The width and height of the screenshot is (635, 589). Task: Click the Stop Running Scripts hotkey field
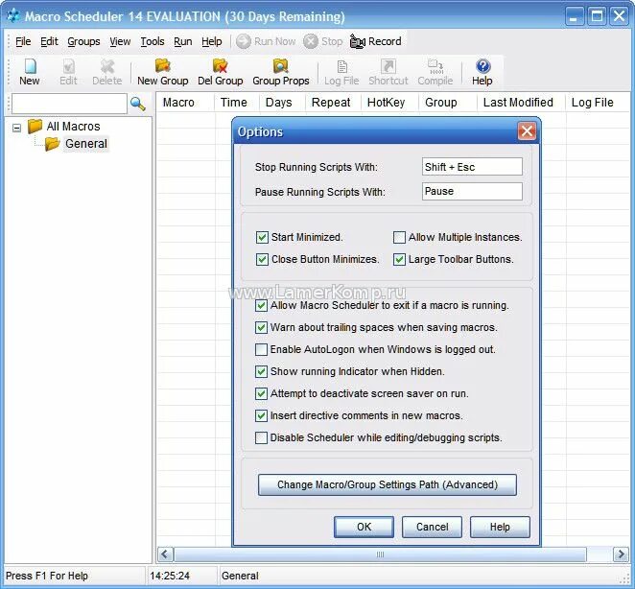(472, 167)
